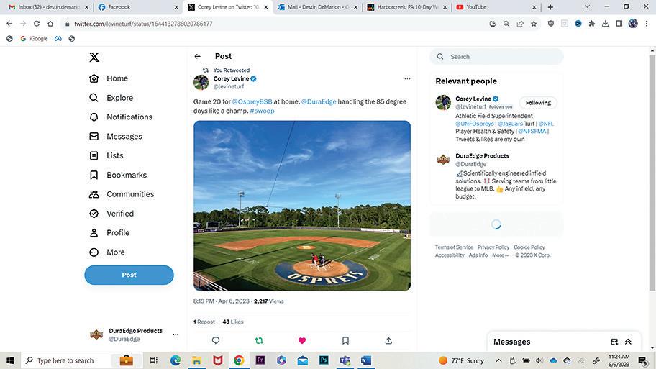
Task: Open the tab search dropdown arrow
Action: (x=588, y=6)
